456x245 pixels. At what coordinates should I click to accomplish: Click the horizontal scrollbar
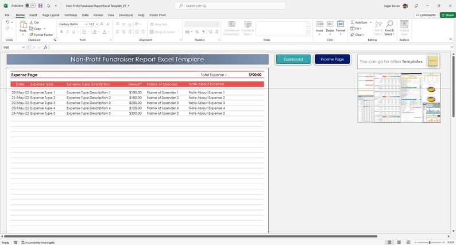click(x=191, y=236)
